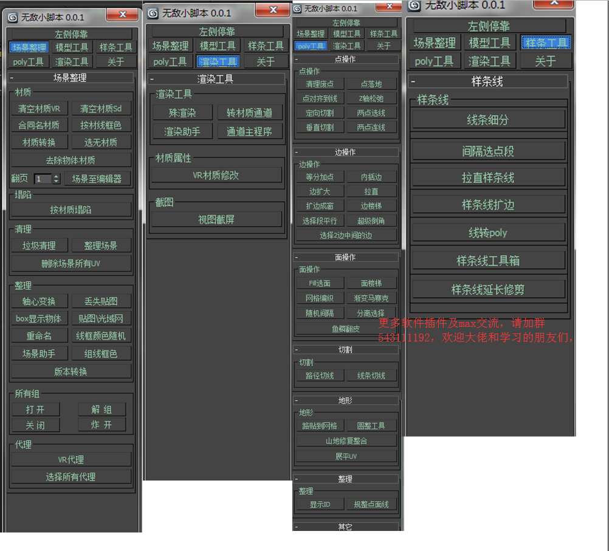Click 两点连线 button
Viewport: 609px width, 551px height.
coord(371,128)
